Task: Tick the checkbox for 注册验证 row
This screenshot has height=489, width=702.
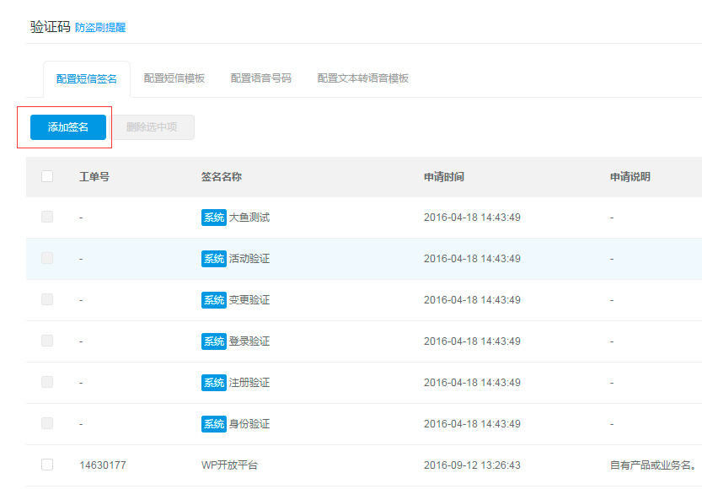Action: click(47, 382)
